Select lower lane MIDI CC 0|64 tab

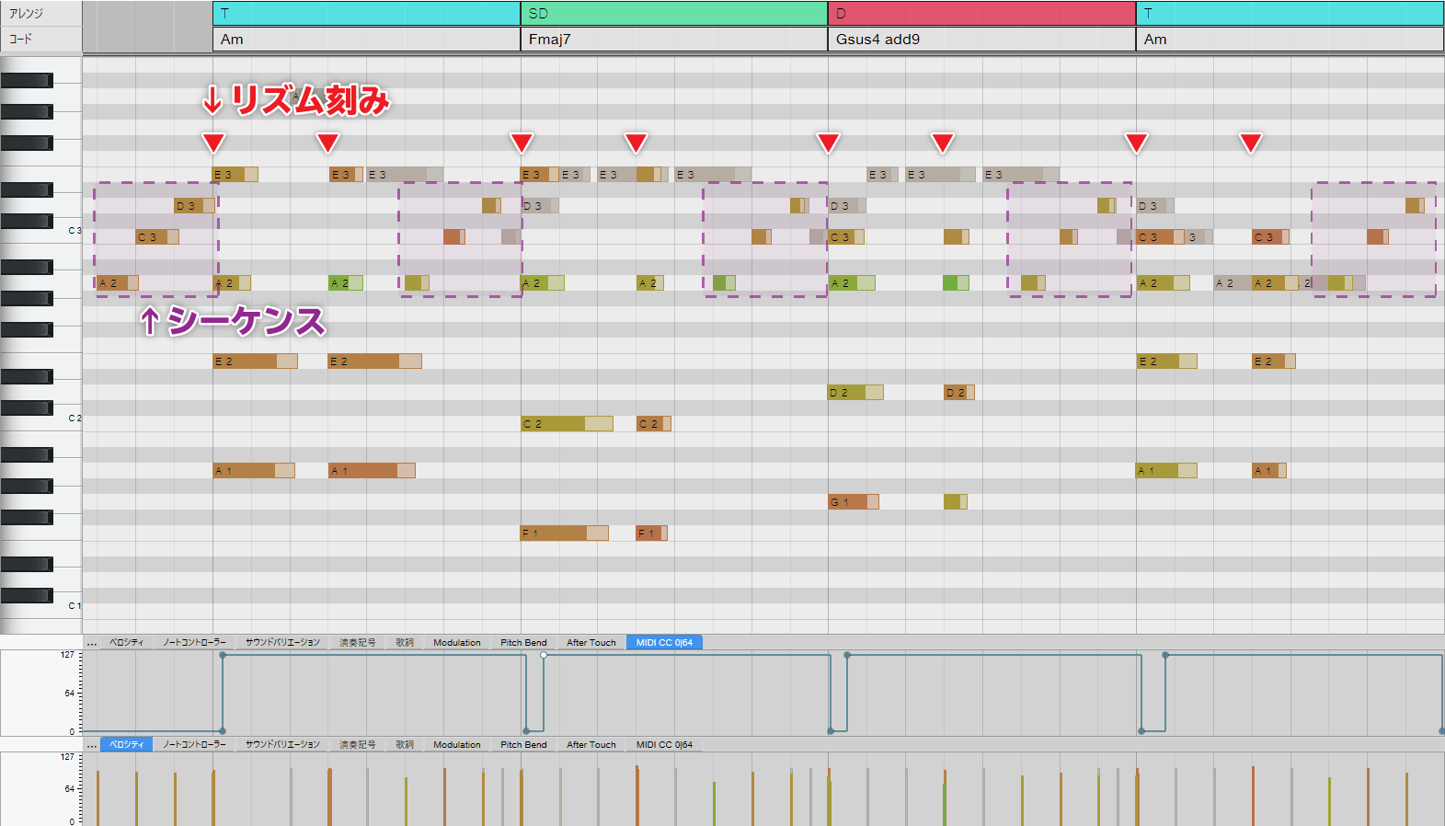click(x=664, y=744)
